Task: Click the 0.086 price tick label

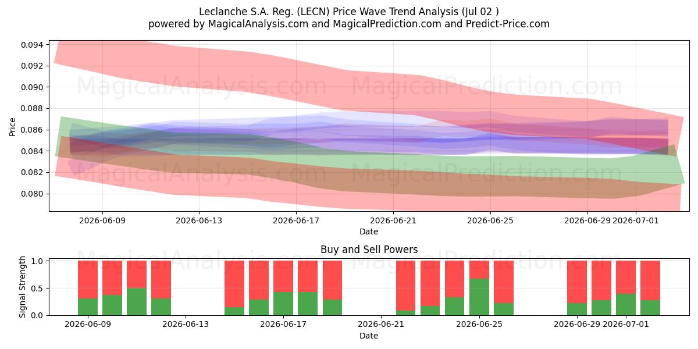Action: [33, 130]
